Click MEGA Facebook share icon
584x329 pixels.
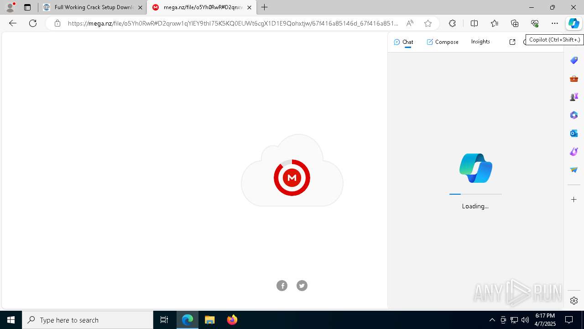(x=282, y=286)
